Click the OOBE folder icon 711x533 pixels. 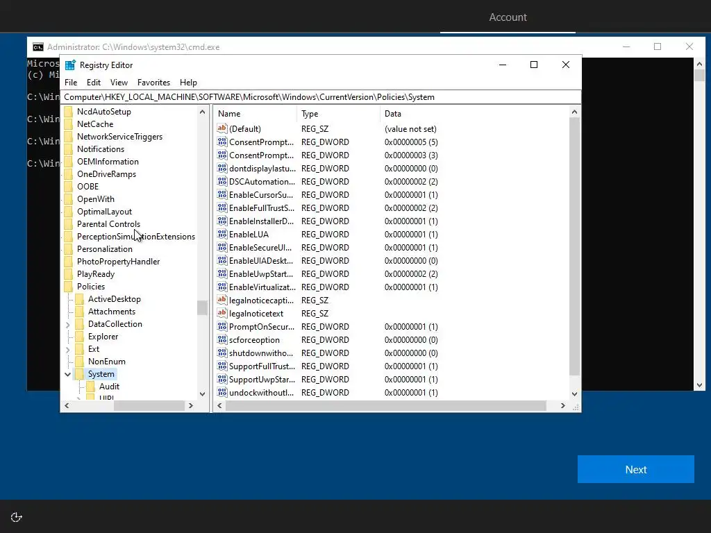pos(69,186)
